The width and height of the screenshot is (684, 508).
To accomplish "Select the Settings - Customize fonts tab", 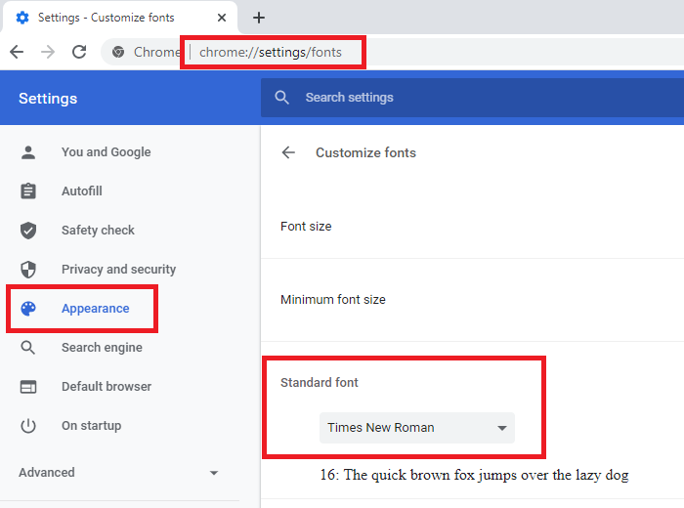I will (107, 18).
